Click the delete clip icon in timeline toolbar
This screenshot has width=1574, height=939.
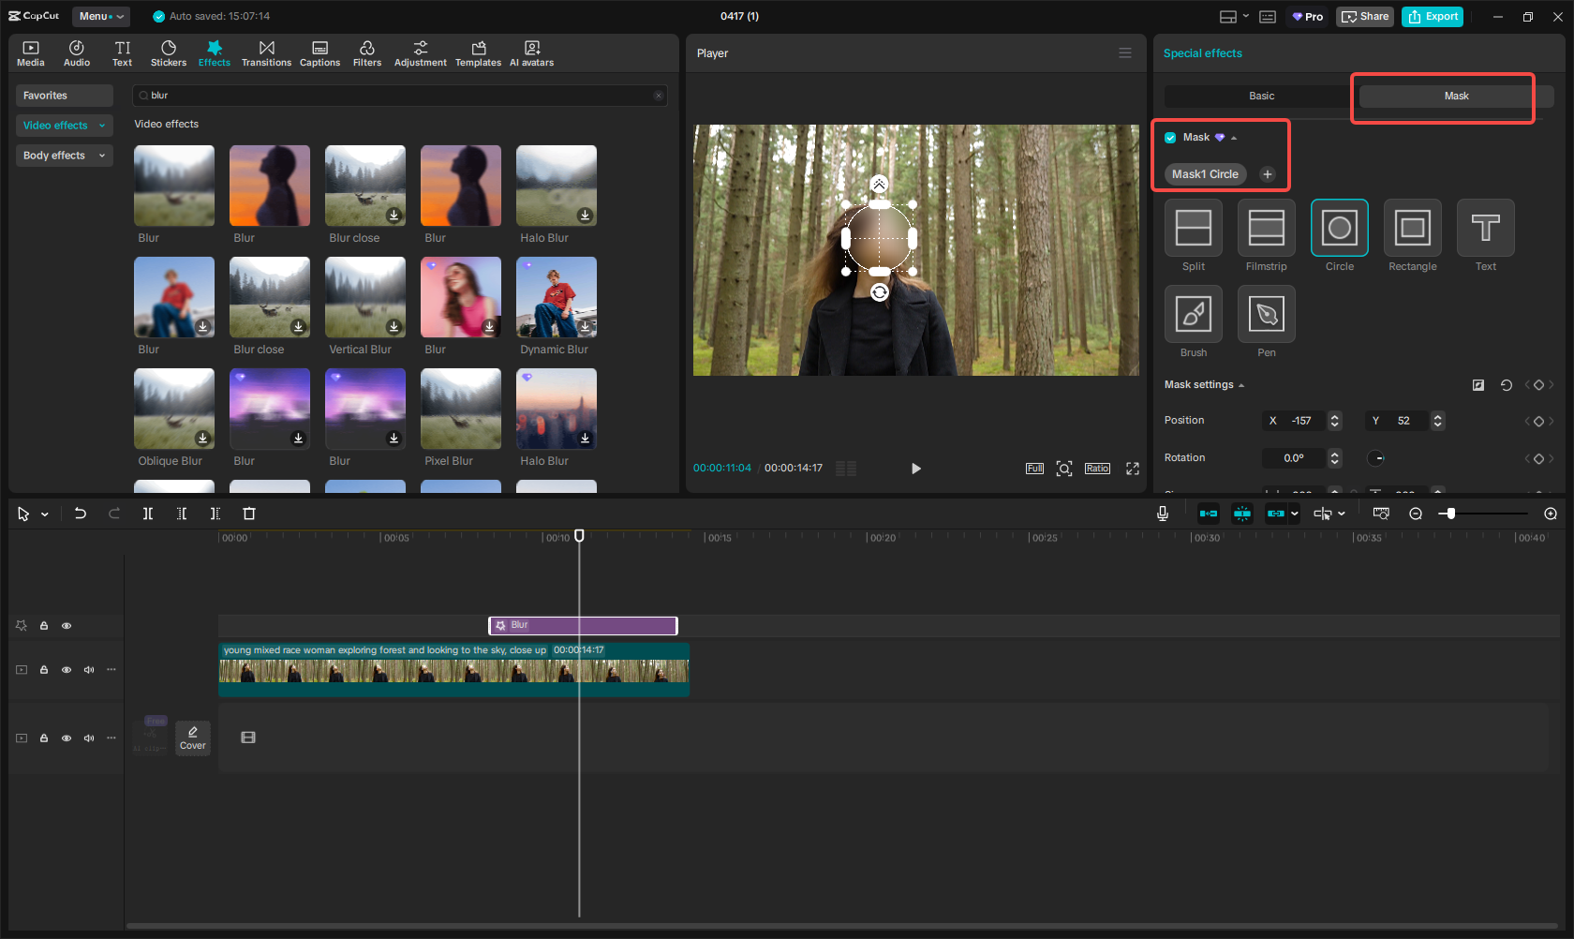coord(249,514)
